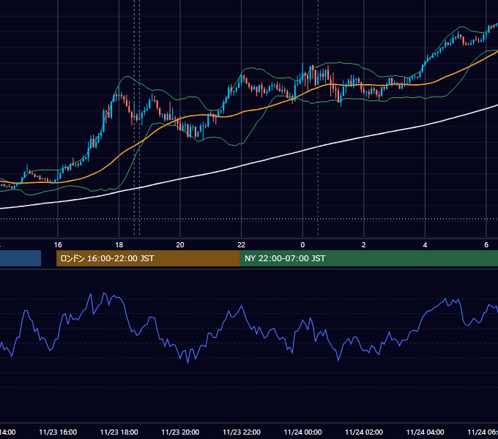The image size is (498, 439).
Task: Click the ロンドン 16:00-22:00 JST session bar
Action: tap(148, 258)
